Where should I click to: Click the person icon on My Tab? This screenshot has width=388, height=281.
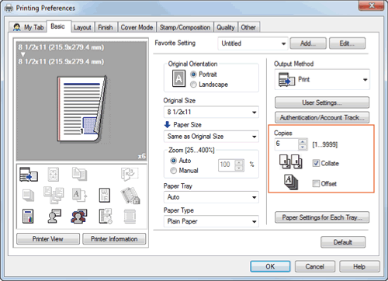(x=17, y=27)
